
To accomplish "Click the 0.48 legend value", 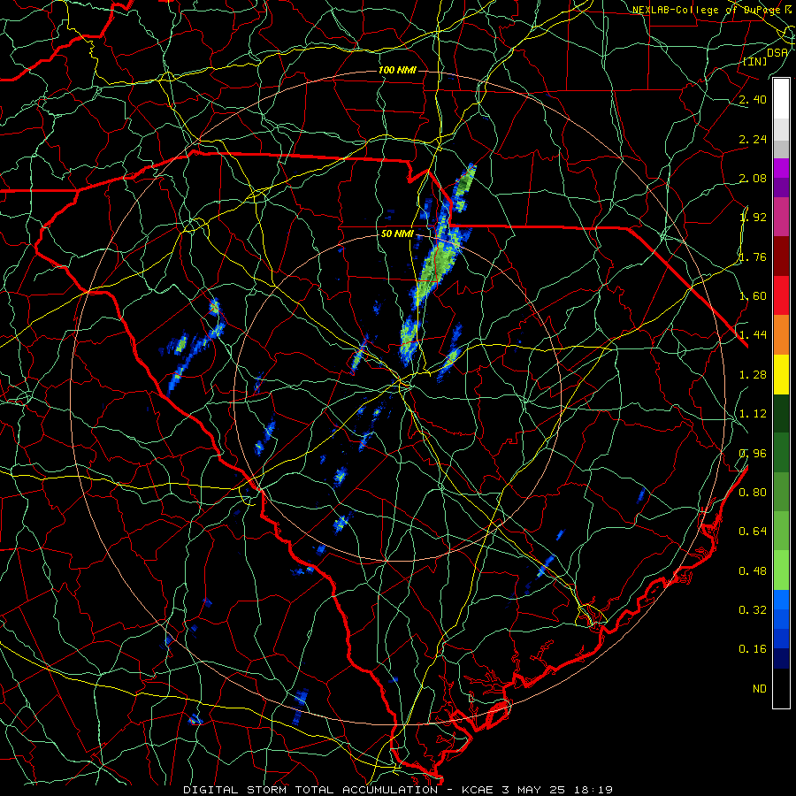I will pyautogui.click(x=753, y=571).
